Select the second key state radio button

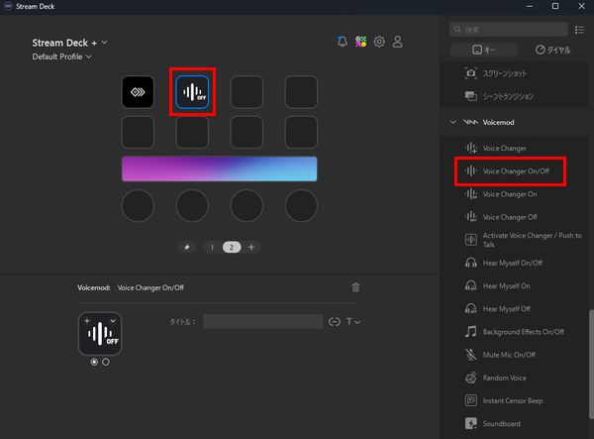(106, 362)
